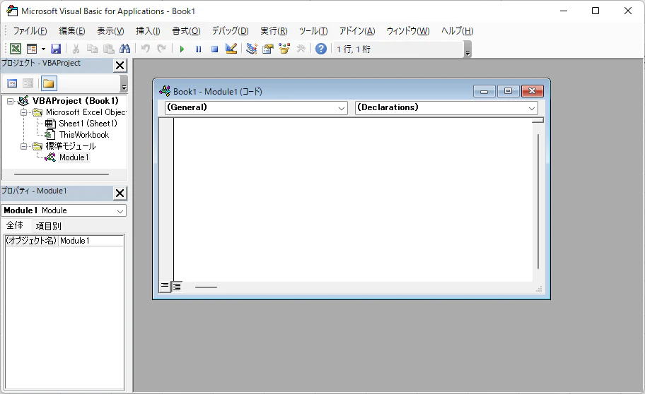Close the Project - VBAProject pane
Screen dimensions: 645x394
(120, 66)
